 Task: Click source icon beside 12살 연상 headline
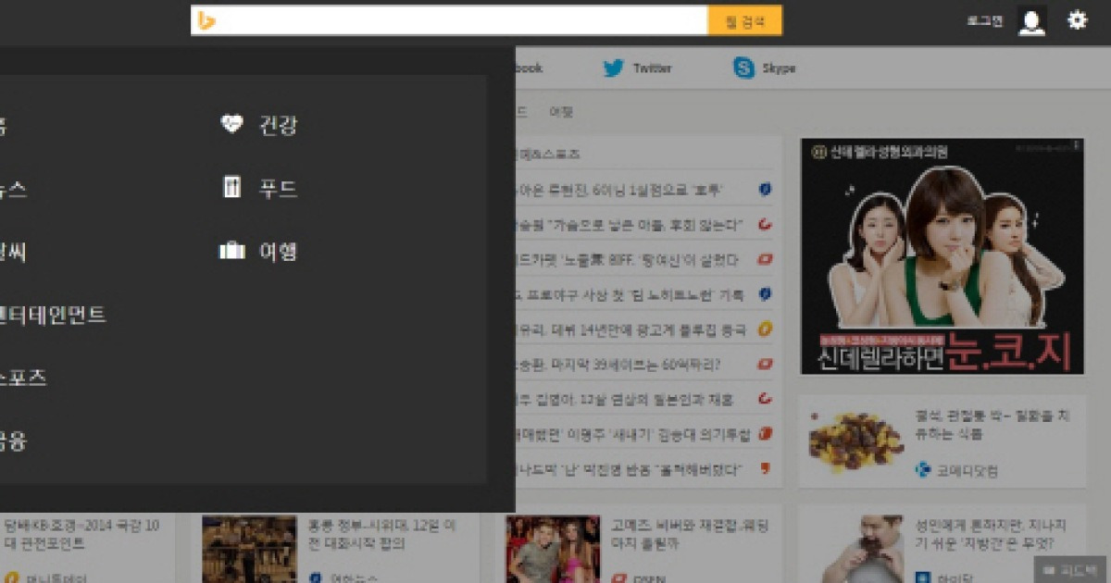pyautogui.click(x=765, y=399)
